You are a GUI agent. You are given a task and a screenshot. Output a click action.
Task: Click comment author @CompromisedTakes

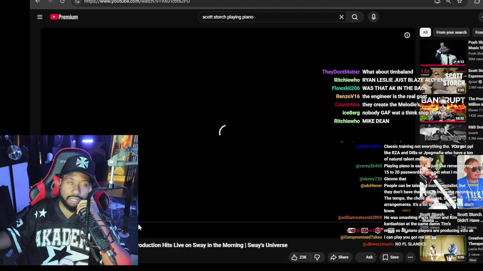361,238
